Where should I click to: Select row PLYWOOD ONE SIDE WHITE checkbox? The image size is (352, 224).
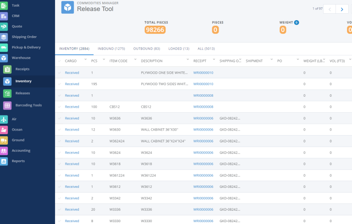tap(60, 73)
